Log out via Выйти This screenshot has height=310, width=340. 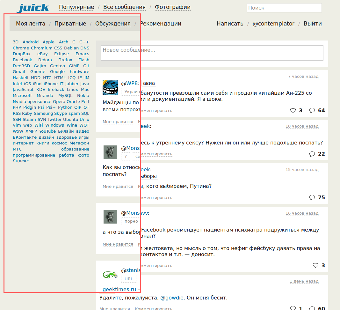pyautogui.click(x=313, y=24)
